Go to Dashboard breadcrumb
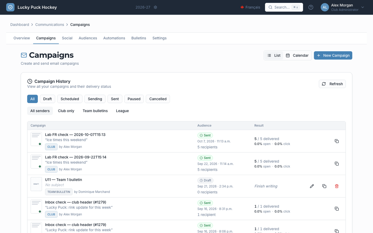The width and height of the screenshot is (373, 233). tap(20, 24)
